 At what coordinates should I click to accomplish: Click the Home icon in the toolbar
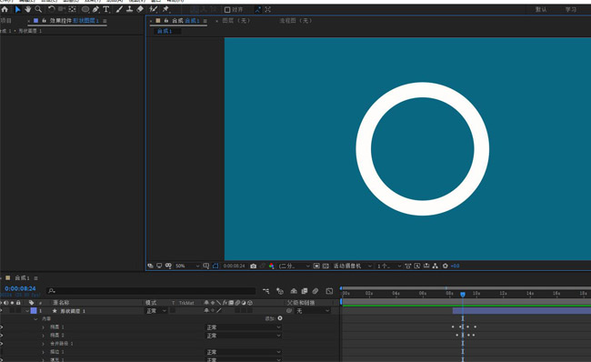point(5,9)
